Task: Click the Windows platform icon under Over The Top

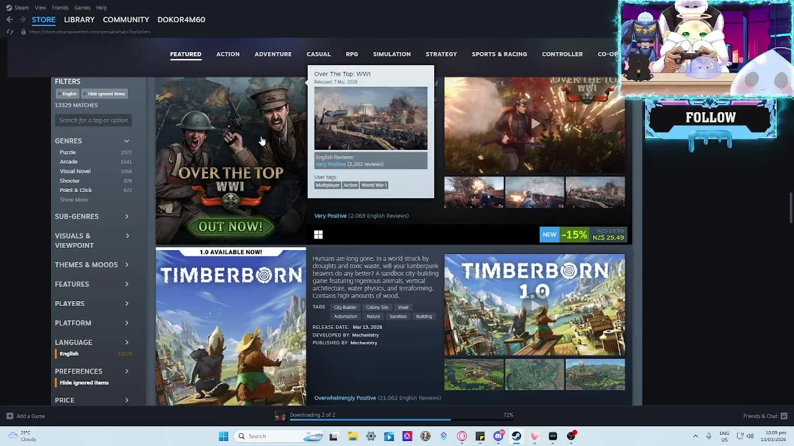Action: click(x=318, y=235)
